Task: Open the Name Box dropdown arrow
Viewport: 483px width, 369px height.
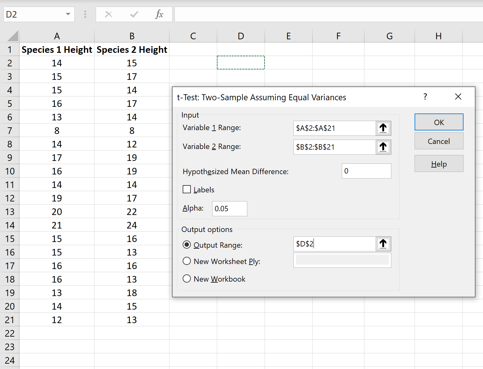Action: pyautogui.click(x=68, y=14)
